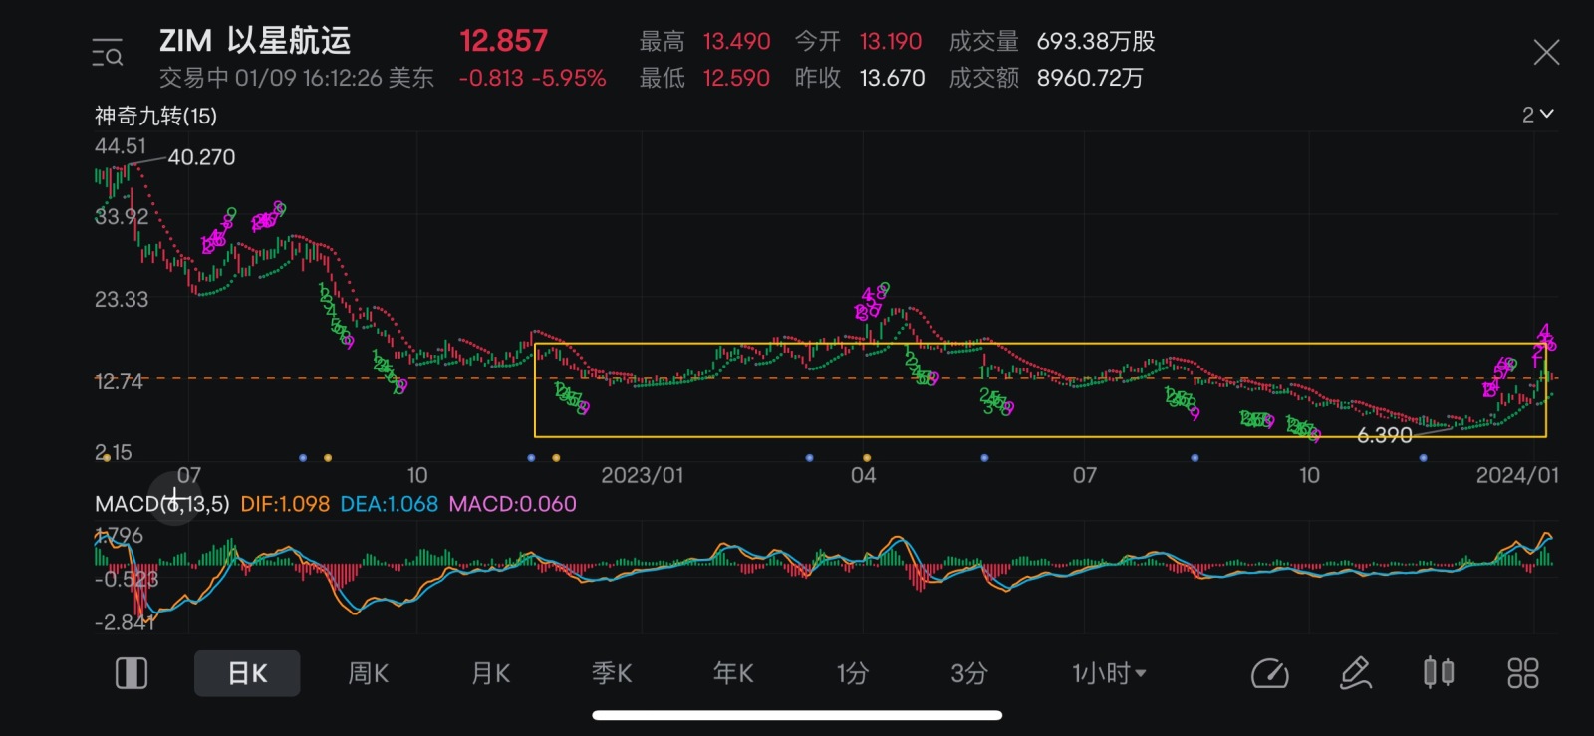Switch to 月K monthly chart

490,674
